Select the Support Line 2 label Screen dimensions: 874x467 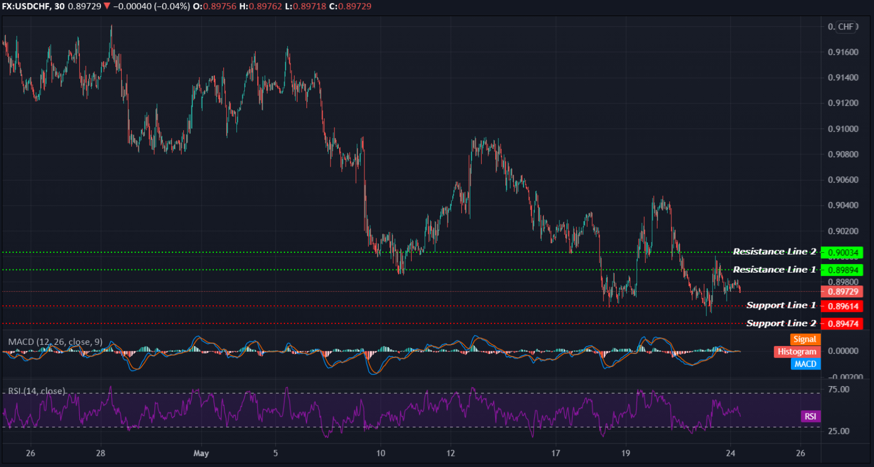coord(781,323)
